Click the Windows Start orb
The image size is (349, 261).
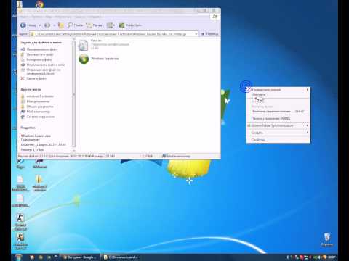point(18,257)
